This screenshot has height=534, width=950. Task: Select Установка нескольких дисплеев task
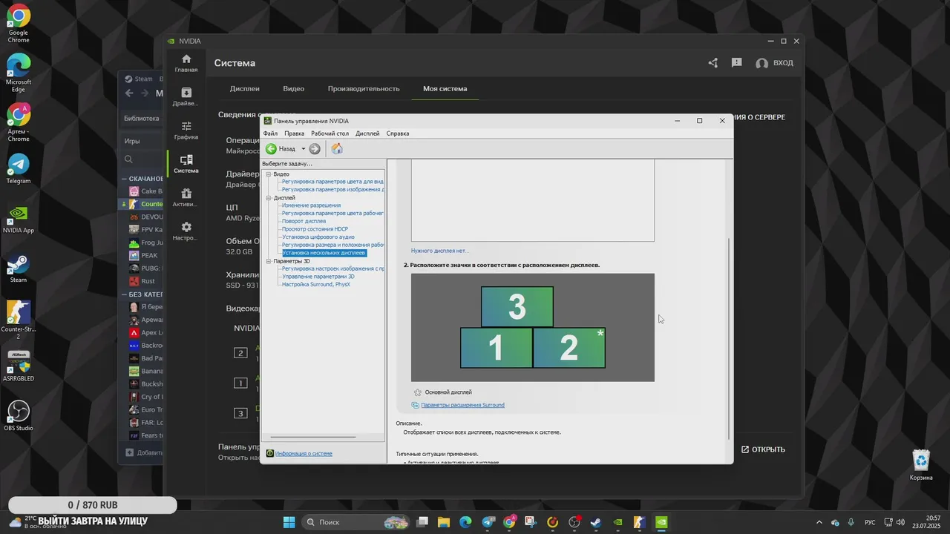324,253
